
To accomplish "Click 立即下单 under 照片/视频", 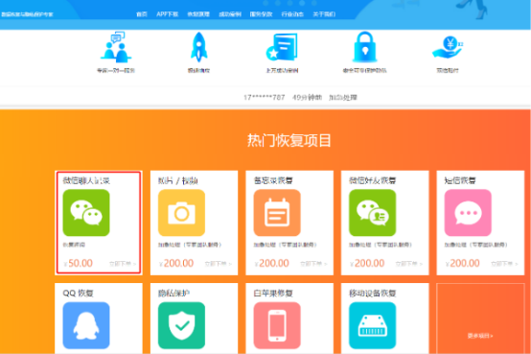I will pyautogui.click(x=219, y=264).
